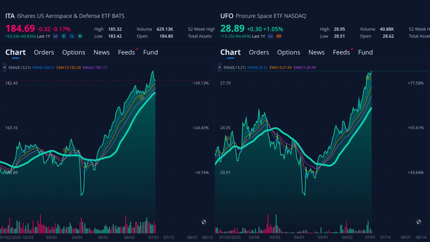Image resolution: width=430 pixels, height=242 pixels.
Task: Click the UFO last price 28.89
Action: tap(233, 28)
